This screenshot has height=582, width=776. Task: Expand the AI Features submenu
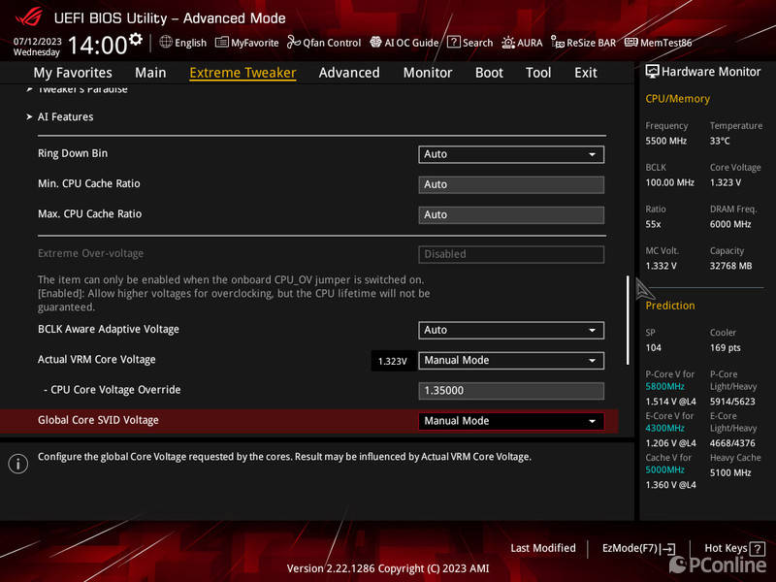click(x=65, y=117)
